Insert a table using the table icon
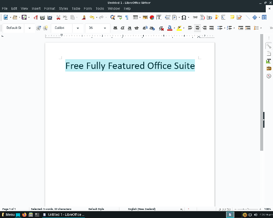273x218 pixels. [135, 17]
